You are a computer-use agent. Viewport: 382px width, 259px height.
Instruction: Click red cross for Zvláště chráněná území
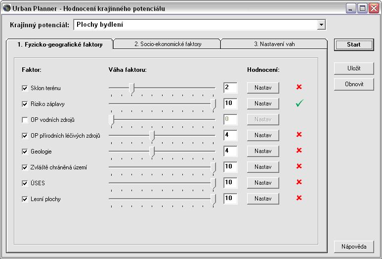click(x=299, y=166)
